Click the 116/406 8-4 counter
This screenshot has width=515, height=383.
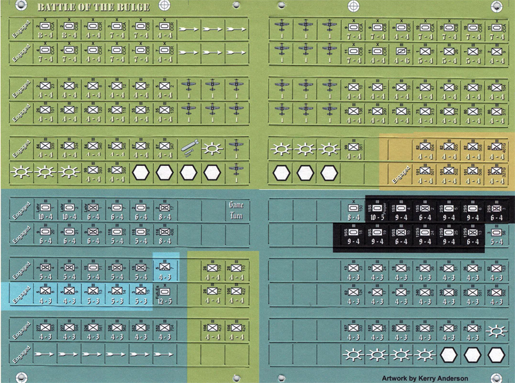(165, 235)
